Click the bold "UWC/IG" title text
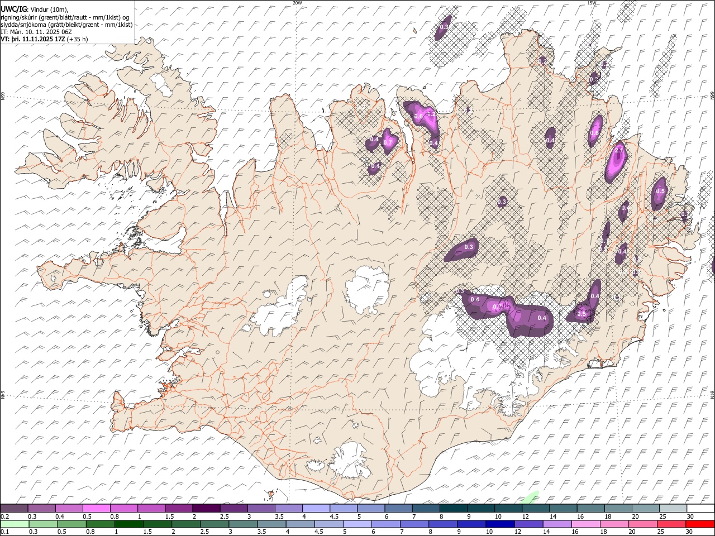Screen dimensions: 715x536 (14, 9)
